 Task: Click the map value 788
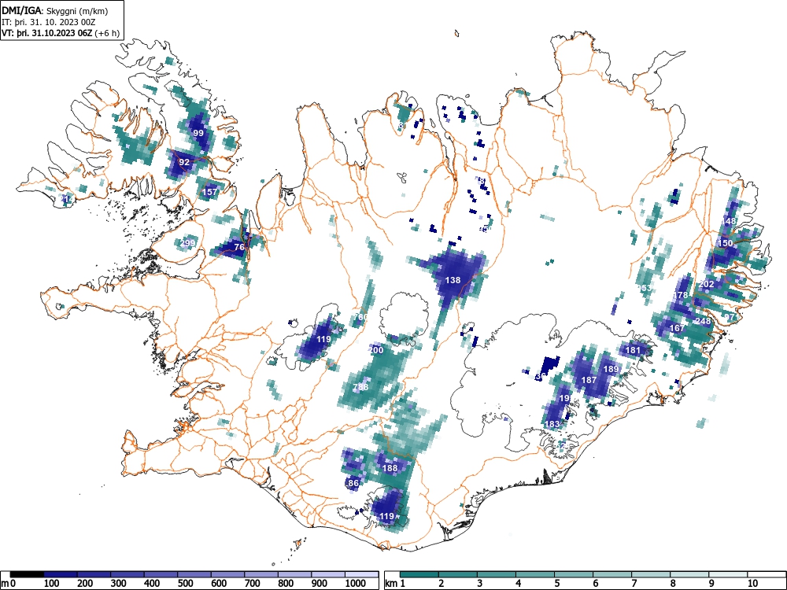tap(360, 387)
